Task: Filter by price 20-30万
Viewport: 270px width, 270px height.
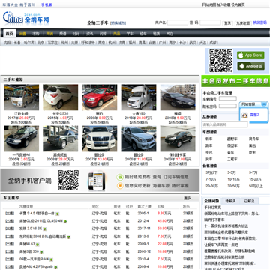Action: (211, 186)
